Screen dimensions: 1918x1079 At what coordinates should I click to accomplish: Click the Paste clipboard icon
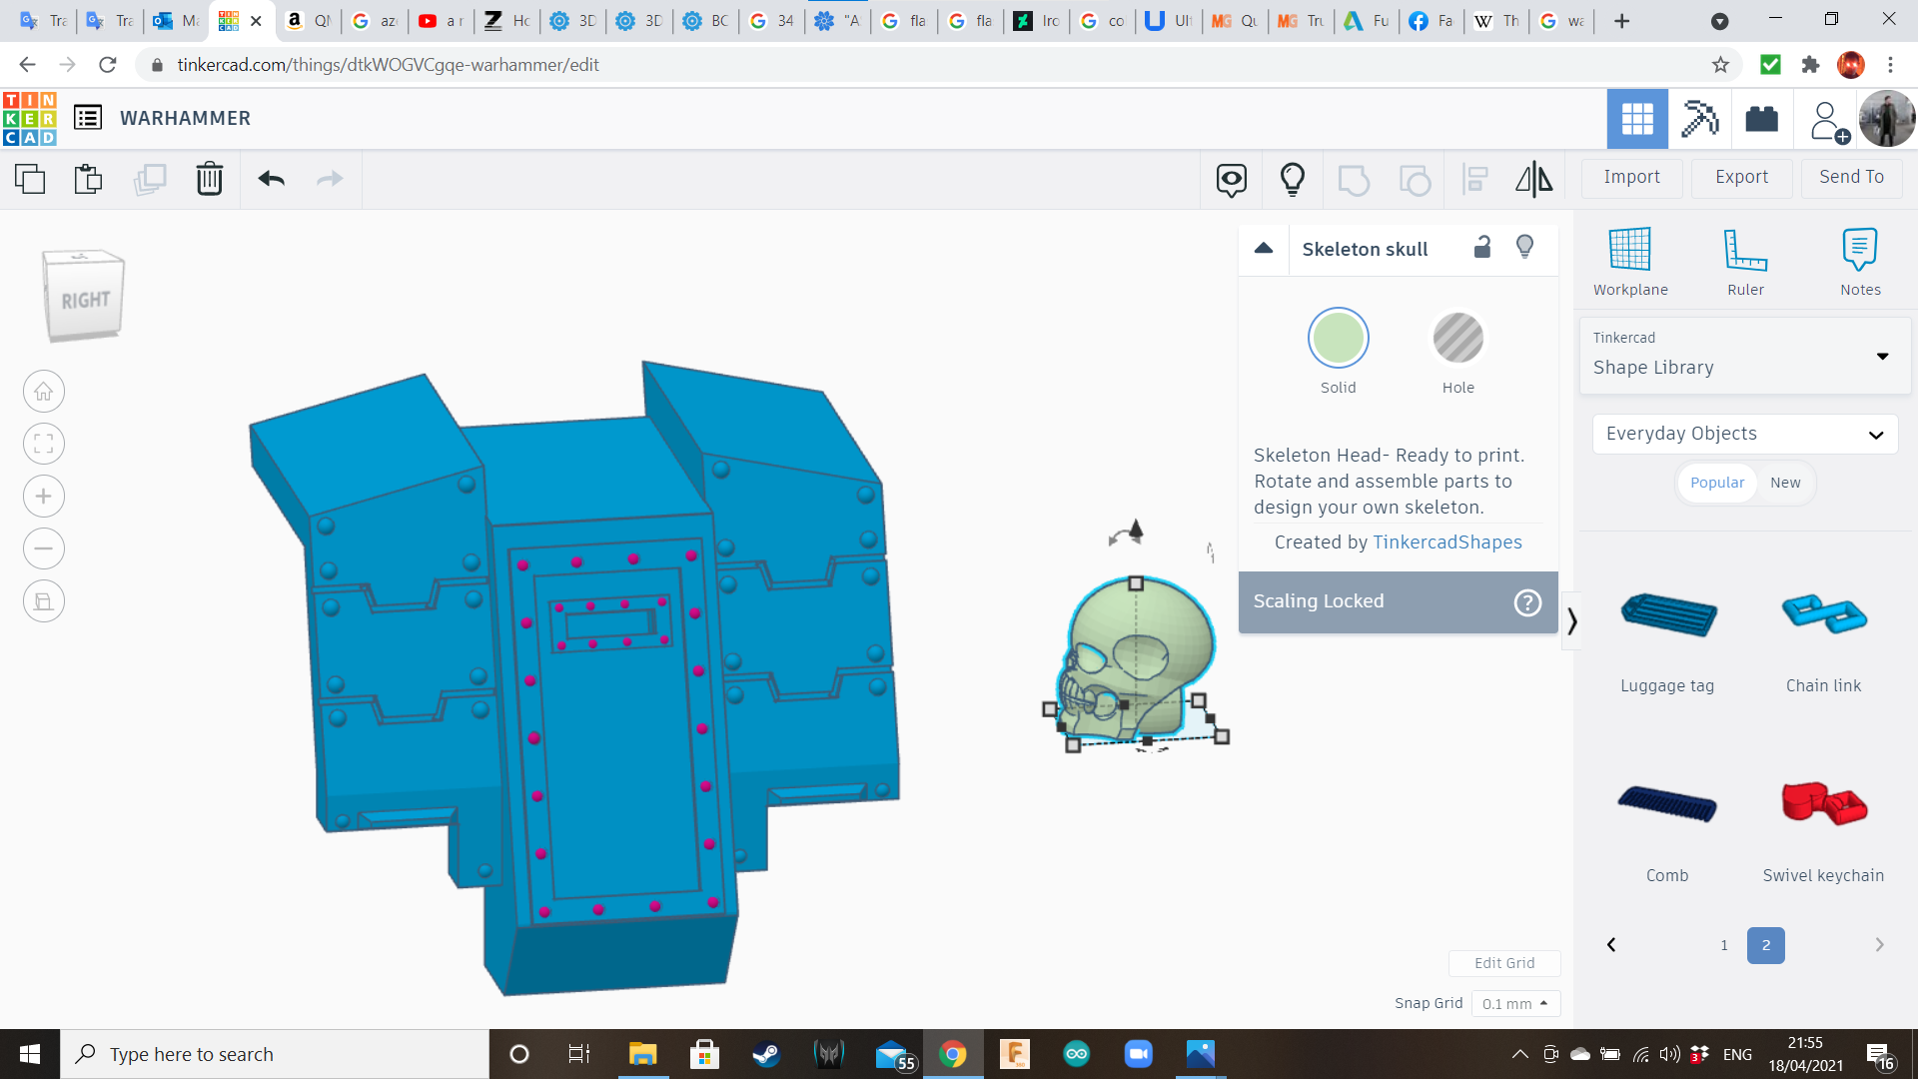pos(88,179)
